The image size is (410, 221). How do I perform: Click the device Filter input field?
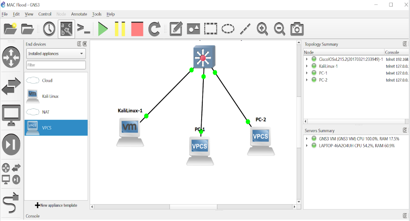(56, 65)
